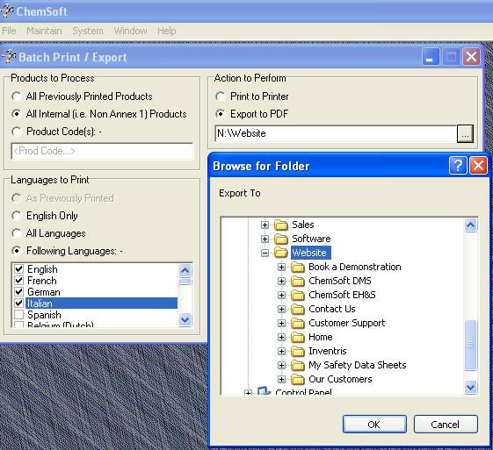Click the N:\Website export path field
493x450 pixels.
[x=336, y=133]
